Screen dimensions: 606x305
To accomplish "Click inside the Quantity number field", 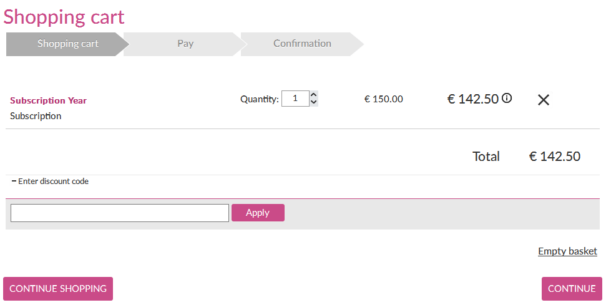I will [295, 99].
